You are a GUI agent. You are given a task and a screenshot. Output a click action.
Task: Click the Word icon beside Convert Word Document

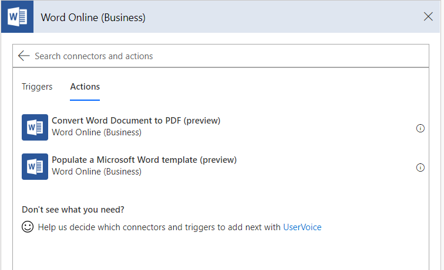(x=35, y=127)
